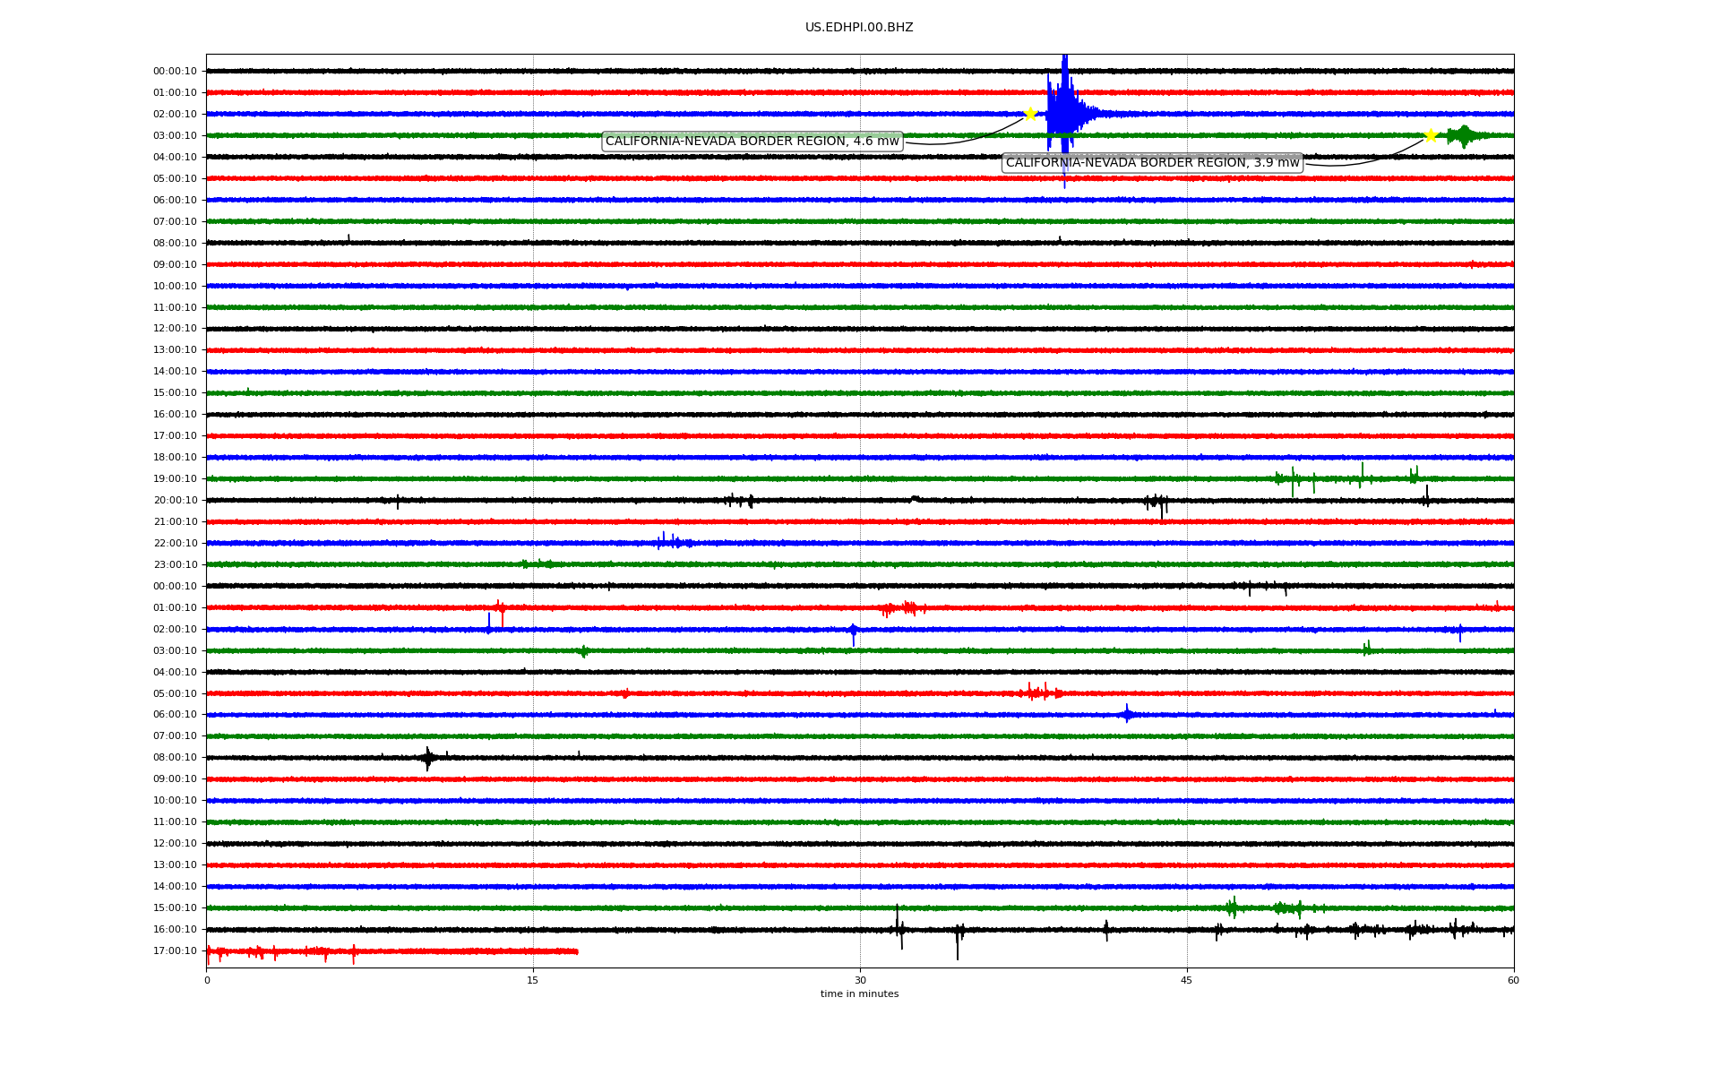The width and height of the screenshot is (1720, 1075).
Task: Click the end of the short final red trace
Action: point(577,951)
